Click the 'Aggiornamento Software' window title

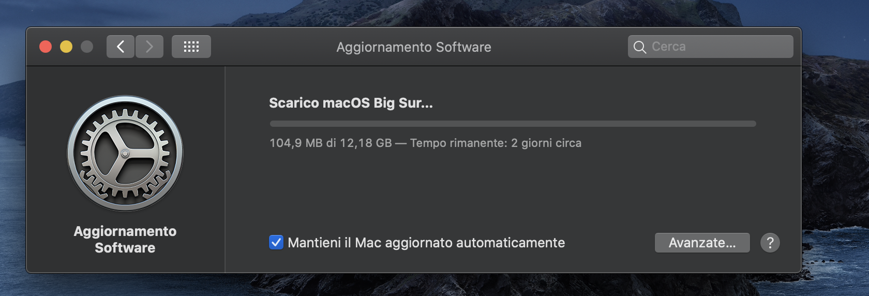[x=414, y=47]
